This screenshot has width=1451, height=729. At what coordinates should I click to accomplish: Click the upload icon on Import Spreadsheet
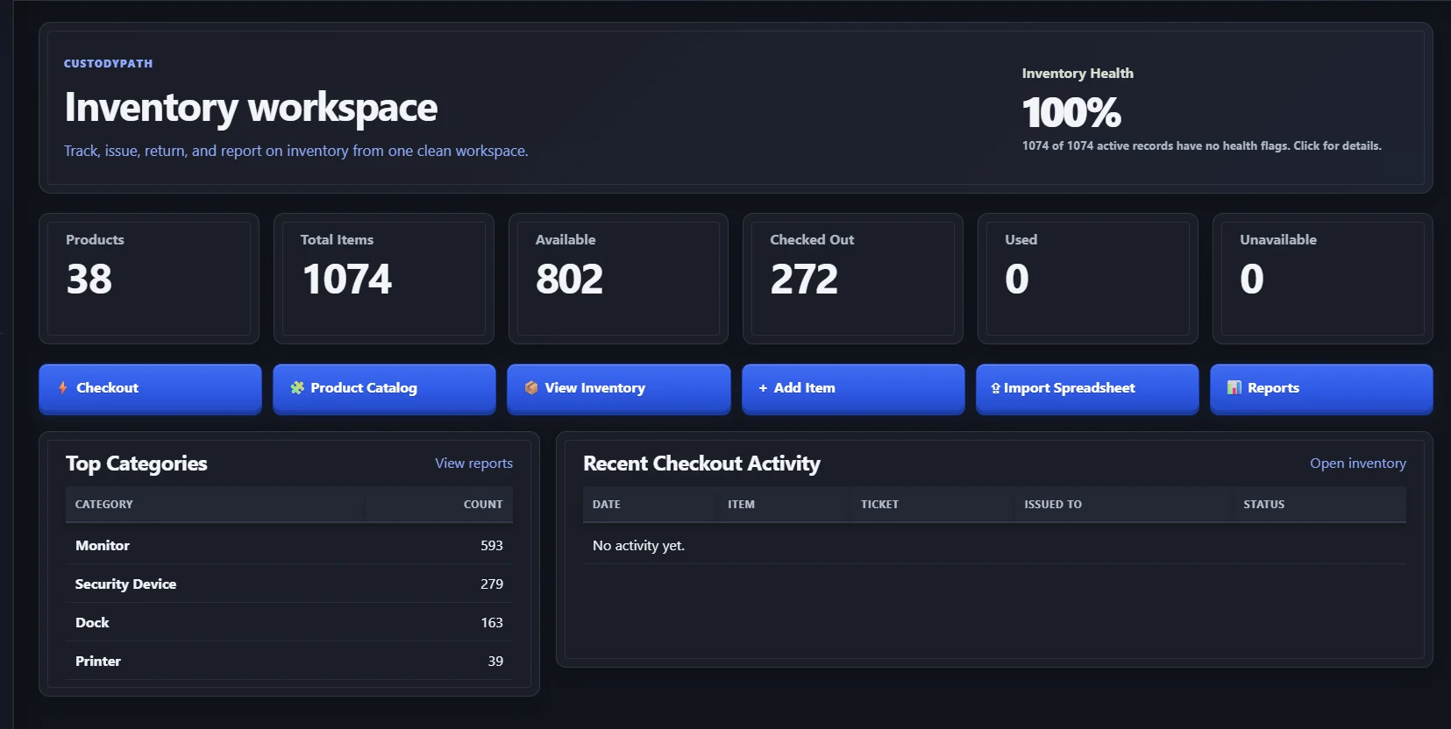(x=995, y=387)
